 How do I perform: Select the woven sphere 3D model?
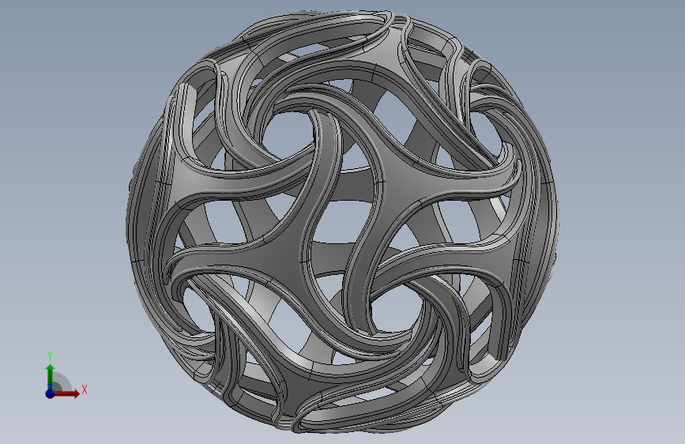343,221
